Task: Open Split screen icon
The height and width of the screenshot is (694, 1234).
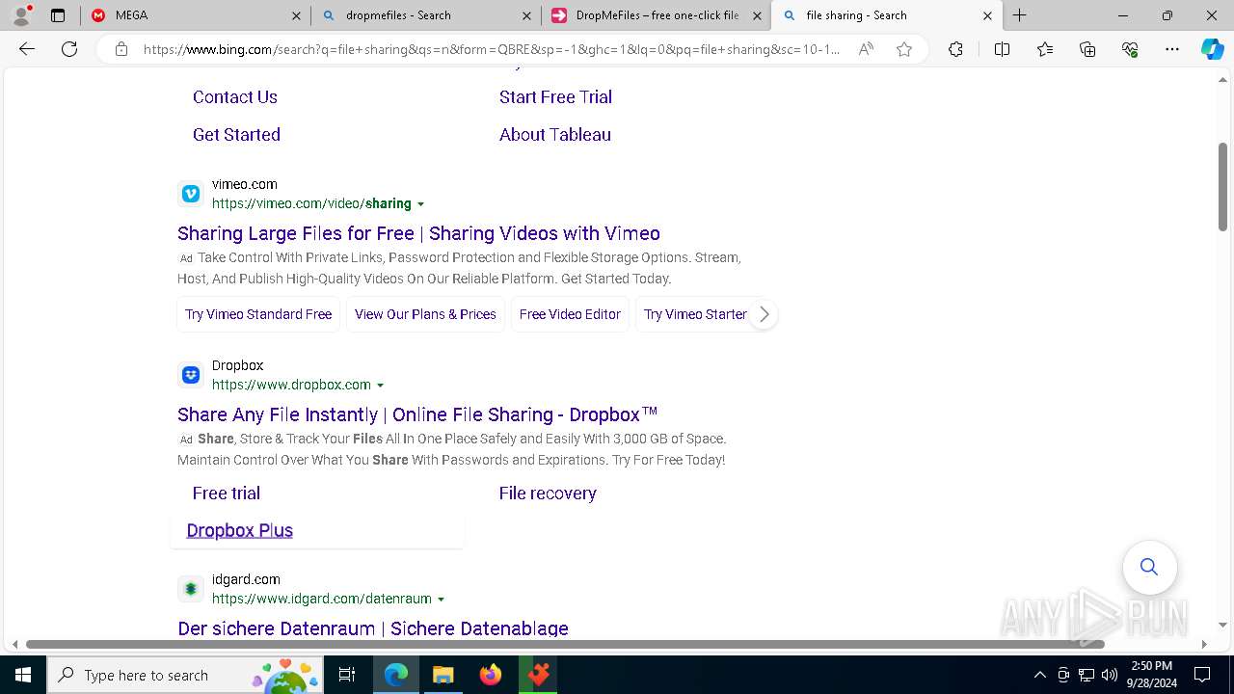Action: click(1002, 49)
